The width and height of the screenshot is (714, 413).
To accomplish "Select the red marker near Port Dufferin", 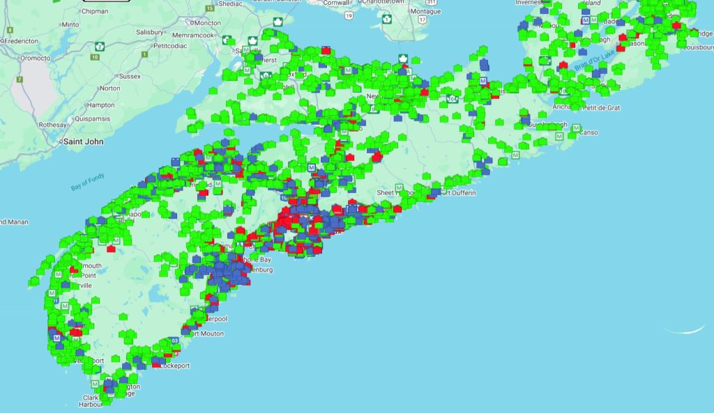I will pyautogui.click(x=431, y=196).
